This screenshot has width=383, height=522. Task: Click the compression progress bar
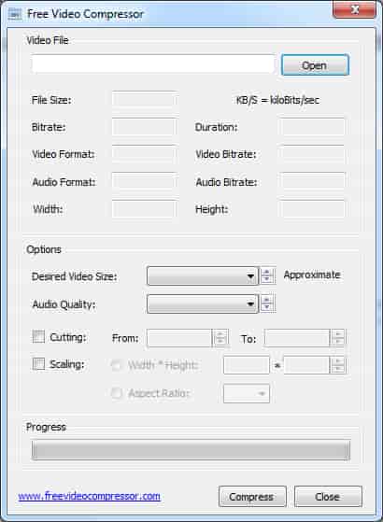tap(191, 450)
